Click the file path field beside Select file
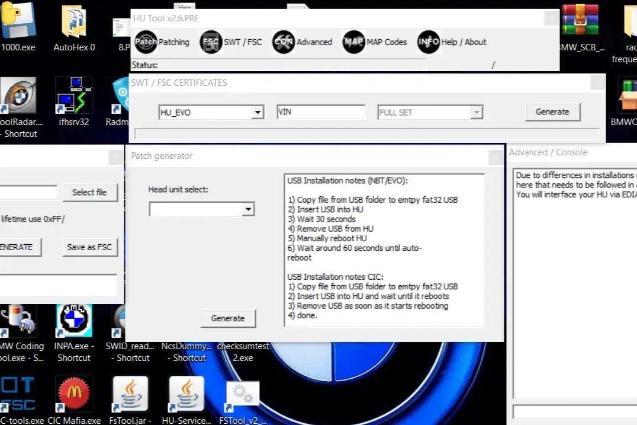Screen dimensions: 637x425 (x=28, y=193)
